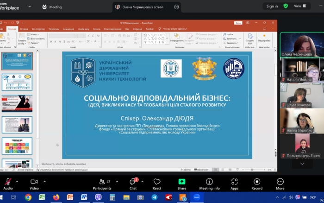324x203 pixels.
Task: Open Meeting info
Action: (x=209, y=182)
